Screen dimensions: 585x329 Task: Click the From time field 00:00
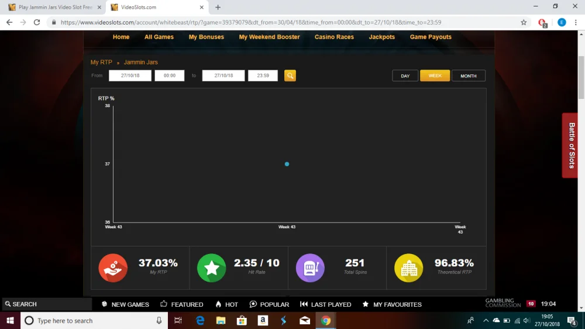[170, 76]
